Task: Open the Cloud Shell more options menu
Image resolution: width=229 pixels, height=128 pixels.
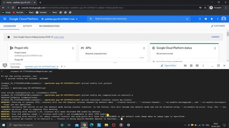Action: (x=203, y=65)
